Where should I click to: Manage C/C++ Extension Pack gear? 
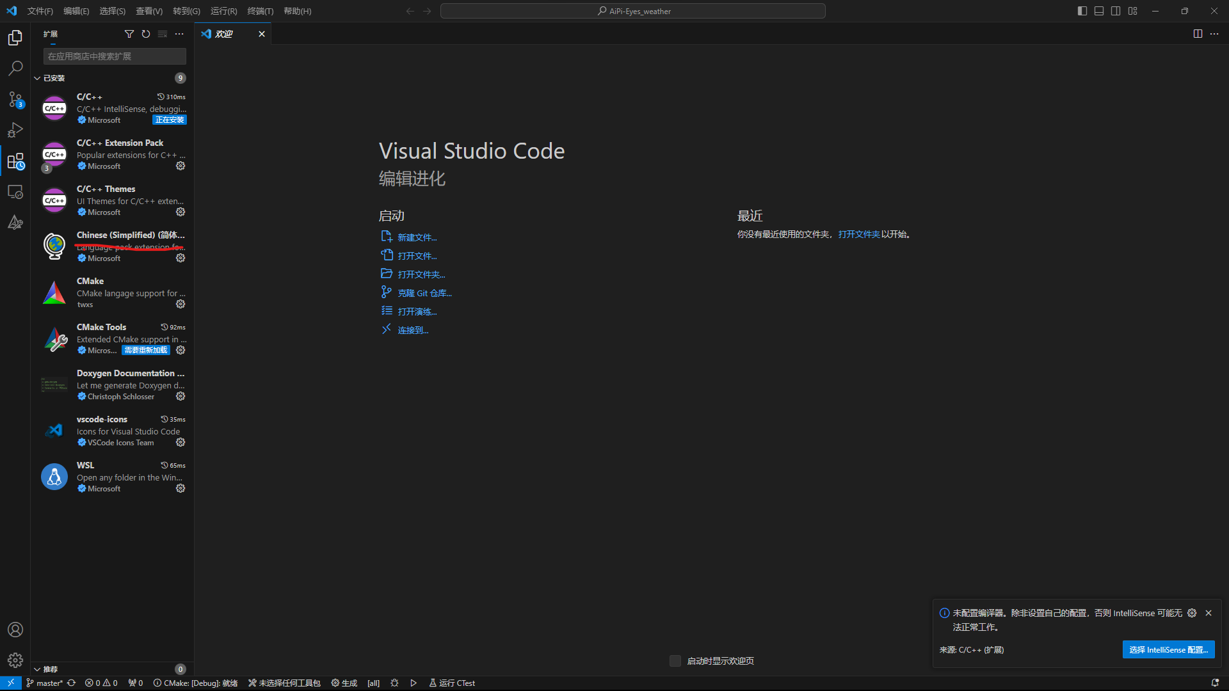pos(181,166)
